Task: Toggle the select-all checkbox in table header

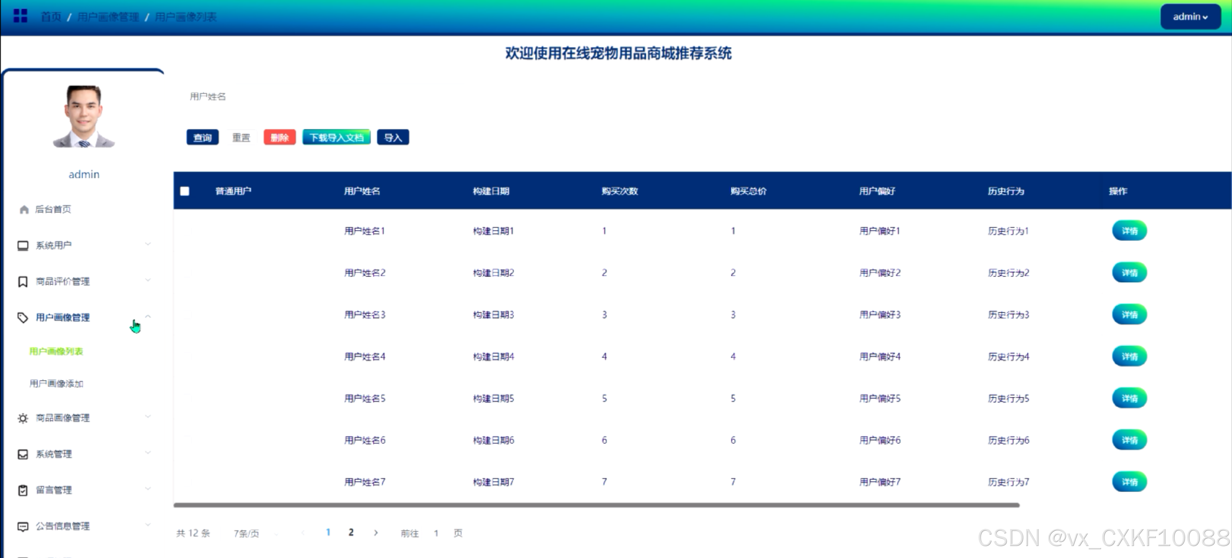Action: tap(185, 191)
